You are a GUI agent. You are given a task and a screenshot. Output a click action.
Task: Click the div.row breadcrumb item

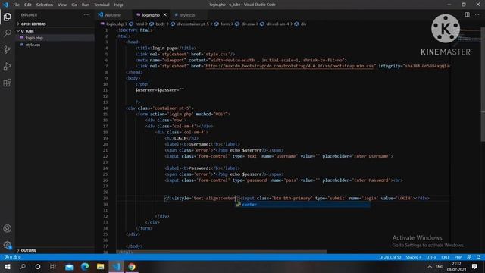pos(248,24)
